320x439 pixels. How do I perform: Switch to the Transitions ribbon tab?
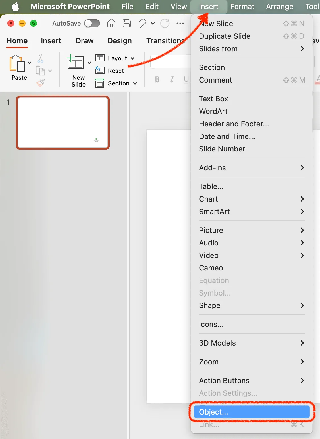[166, 41]
